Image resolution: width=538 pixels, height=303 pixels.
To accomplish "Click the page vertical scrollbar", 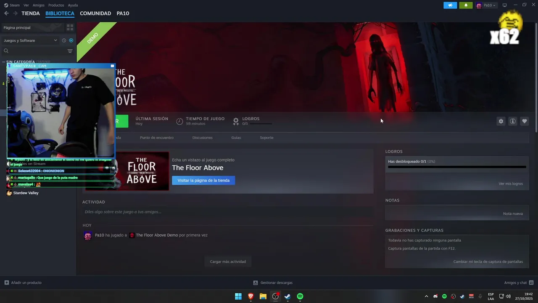I will click(536, 78).
